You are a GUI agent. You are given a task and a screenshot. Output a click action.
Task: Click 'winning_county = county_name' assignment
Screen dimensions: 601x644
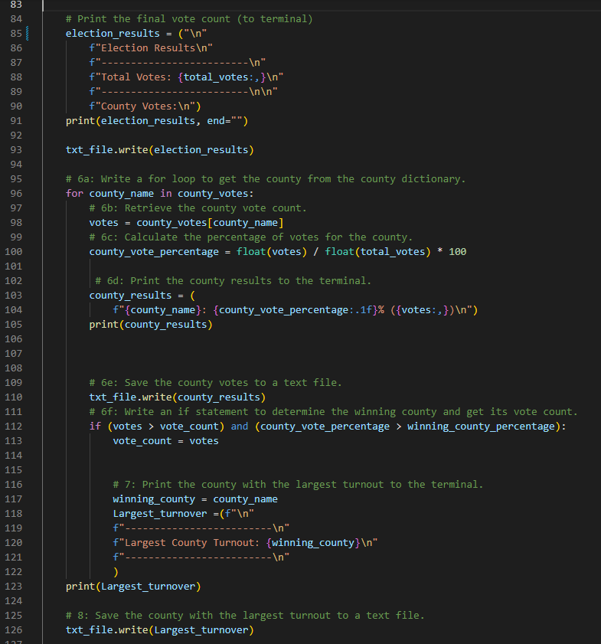pyautogui.click(x=195, y=499)
